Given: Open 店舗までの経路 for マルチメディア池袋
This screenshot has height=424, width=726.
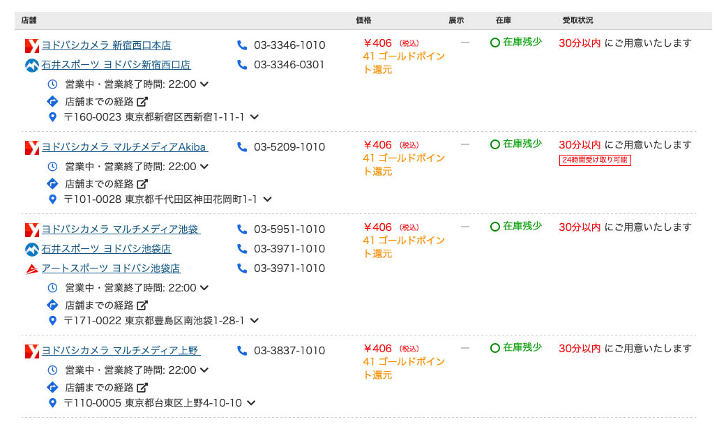Looking at the screenshot, I should click(x=107, y=305).
